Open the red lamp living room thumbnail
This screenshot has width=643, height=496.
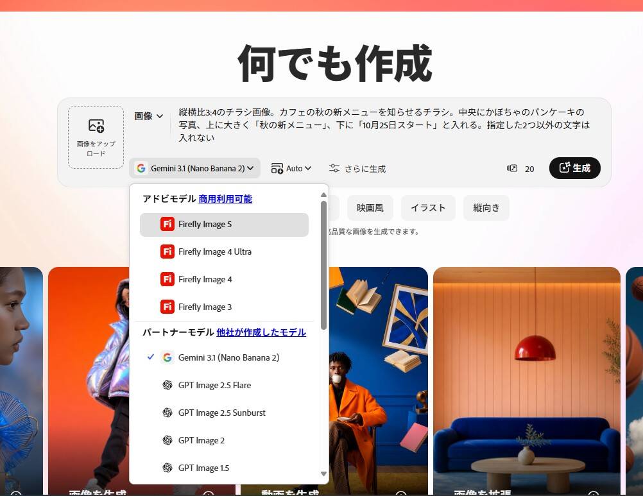click(527, 381)
